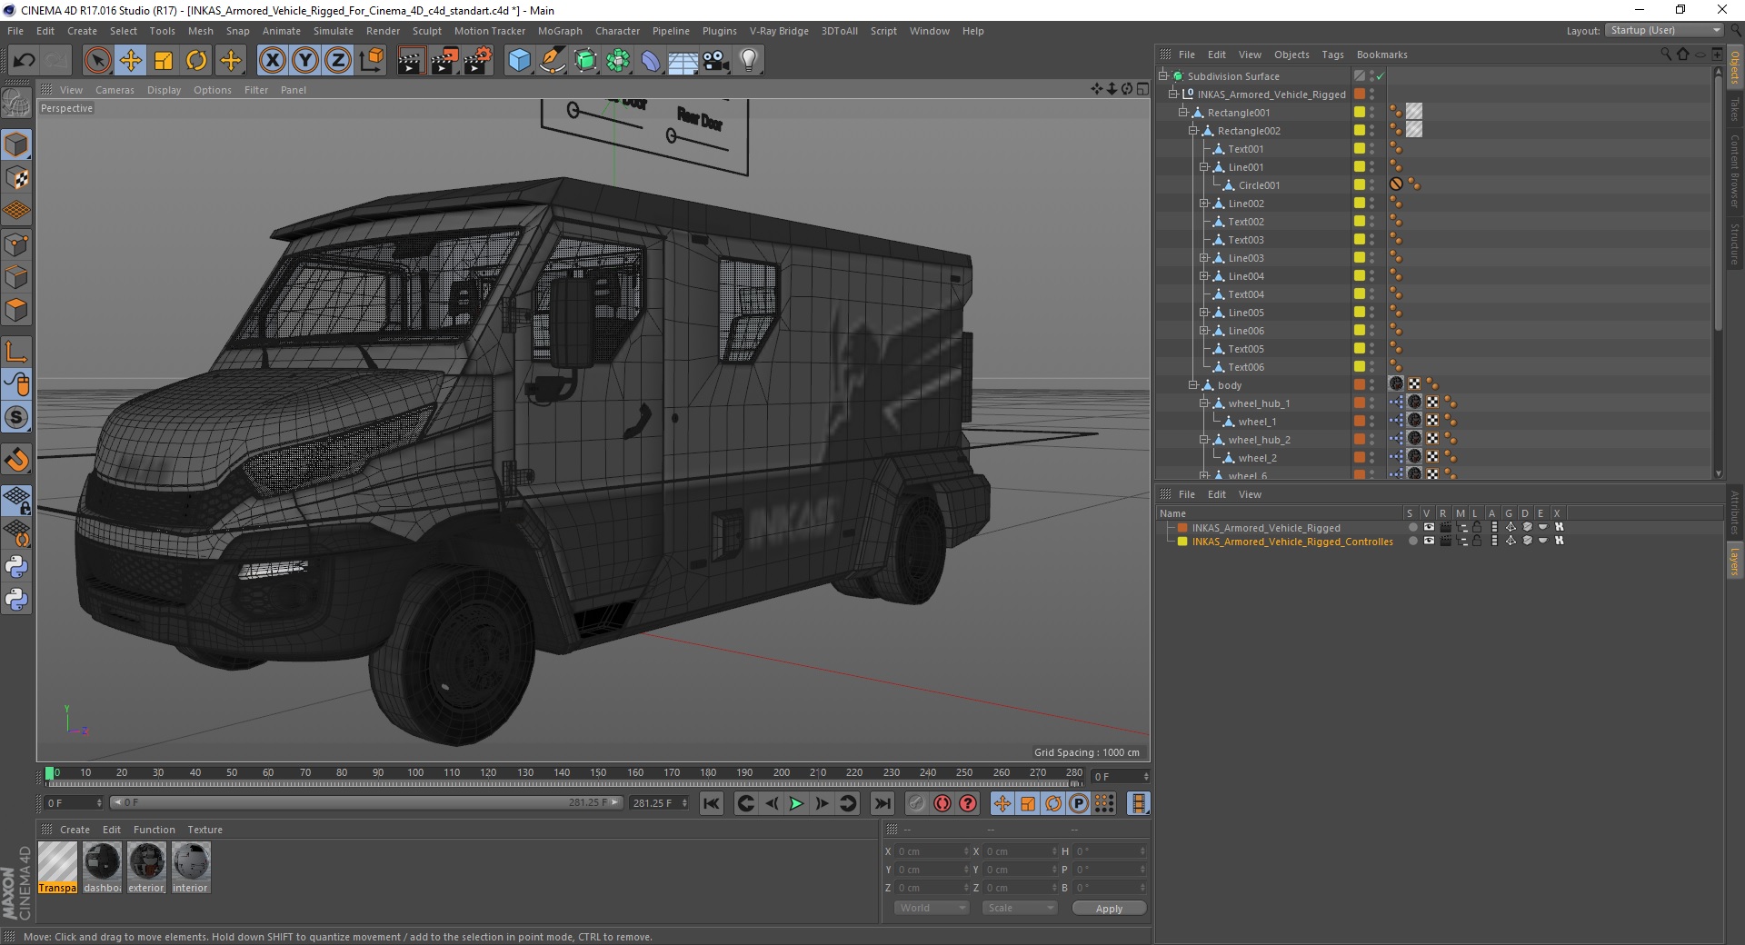The image size is (1745, 945).
Task: Click the orange layer swatch of body
Action: click(1360, 384)
